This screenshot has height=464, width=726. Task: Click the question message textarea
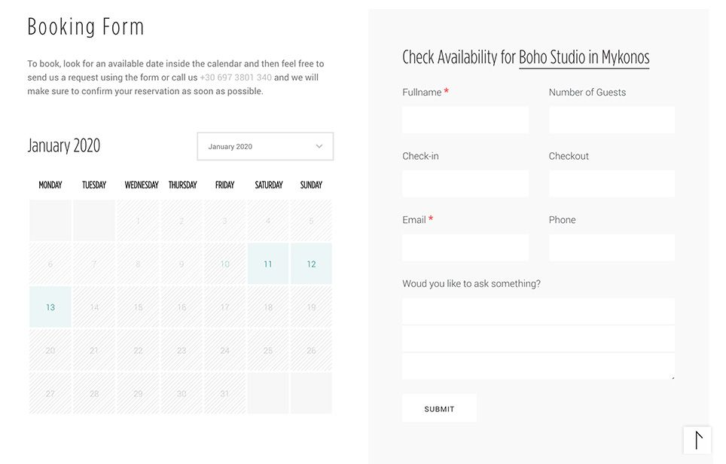coord(538,338)
